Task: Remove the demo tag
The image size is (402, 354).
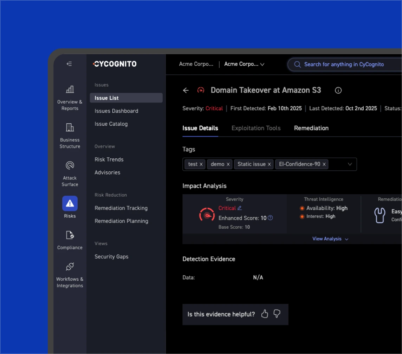Action: pyautogui.click(x=228, y=164)
